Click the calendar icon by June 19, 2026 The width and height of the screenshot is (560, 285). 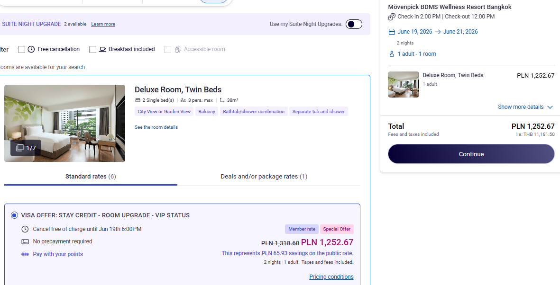[x=392, y=32]
